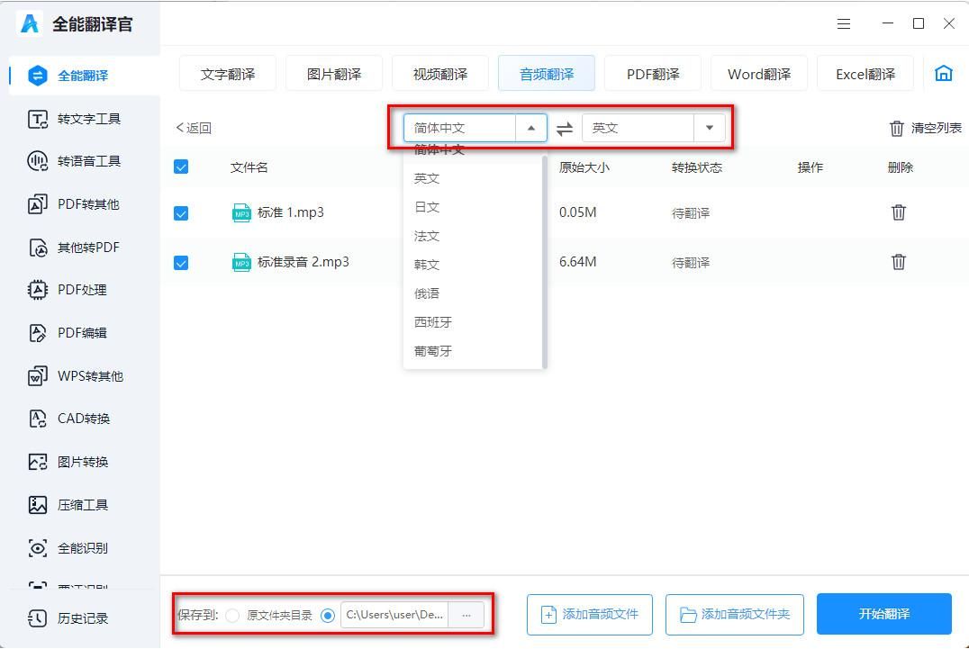Select 韩文 in the open language list
The width and height of the screenshot is (969, 649).
pos(426,264)
